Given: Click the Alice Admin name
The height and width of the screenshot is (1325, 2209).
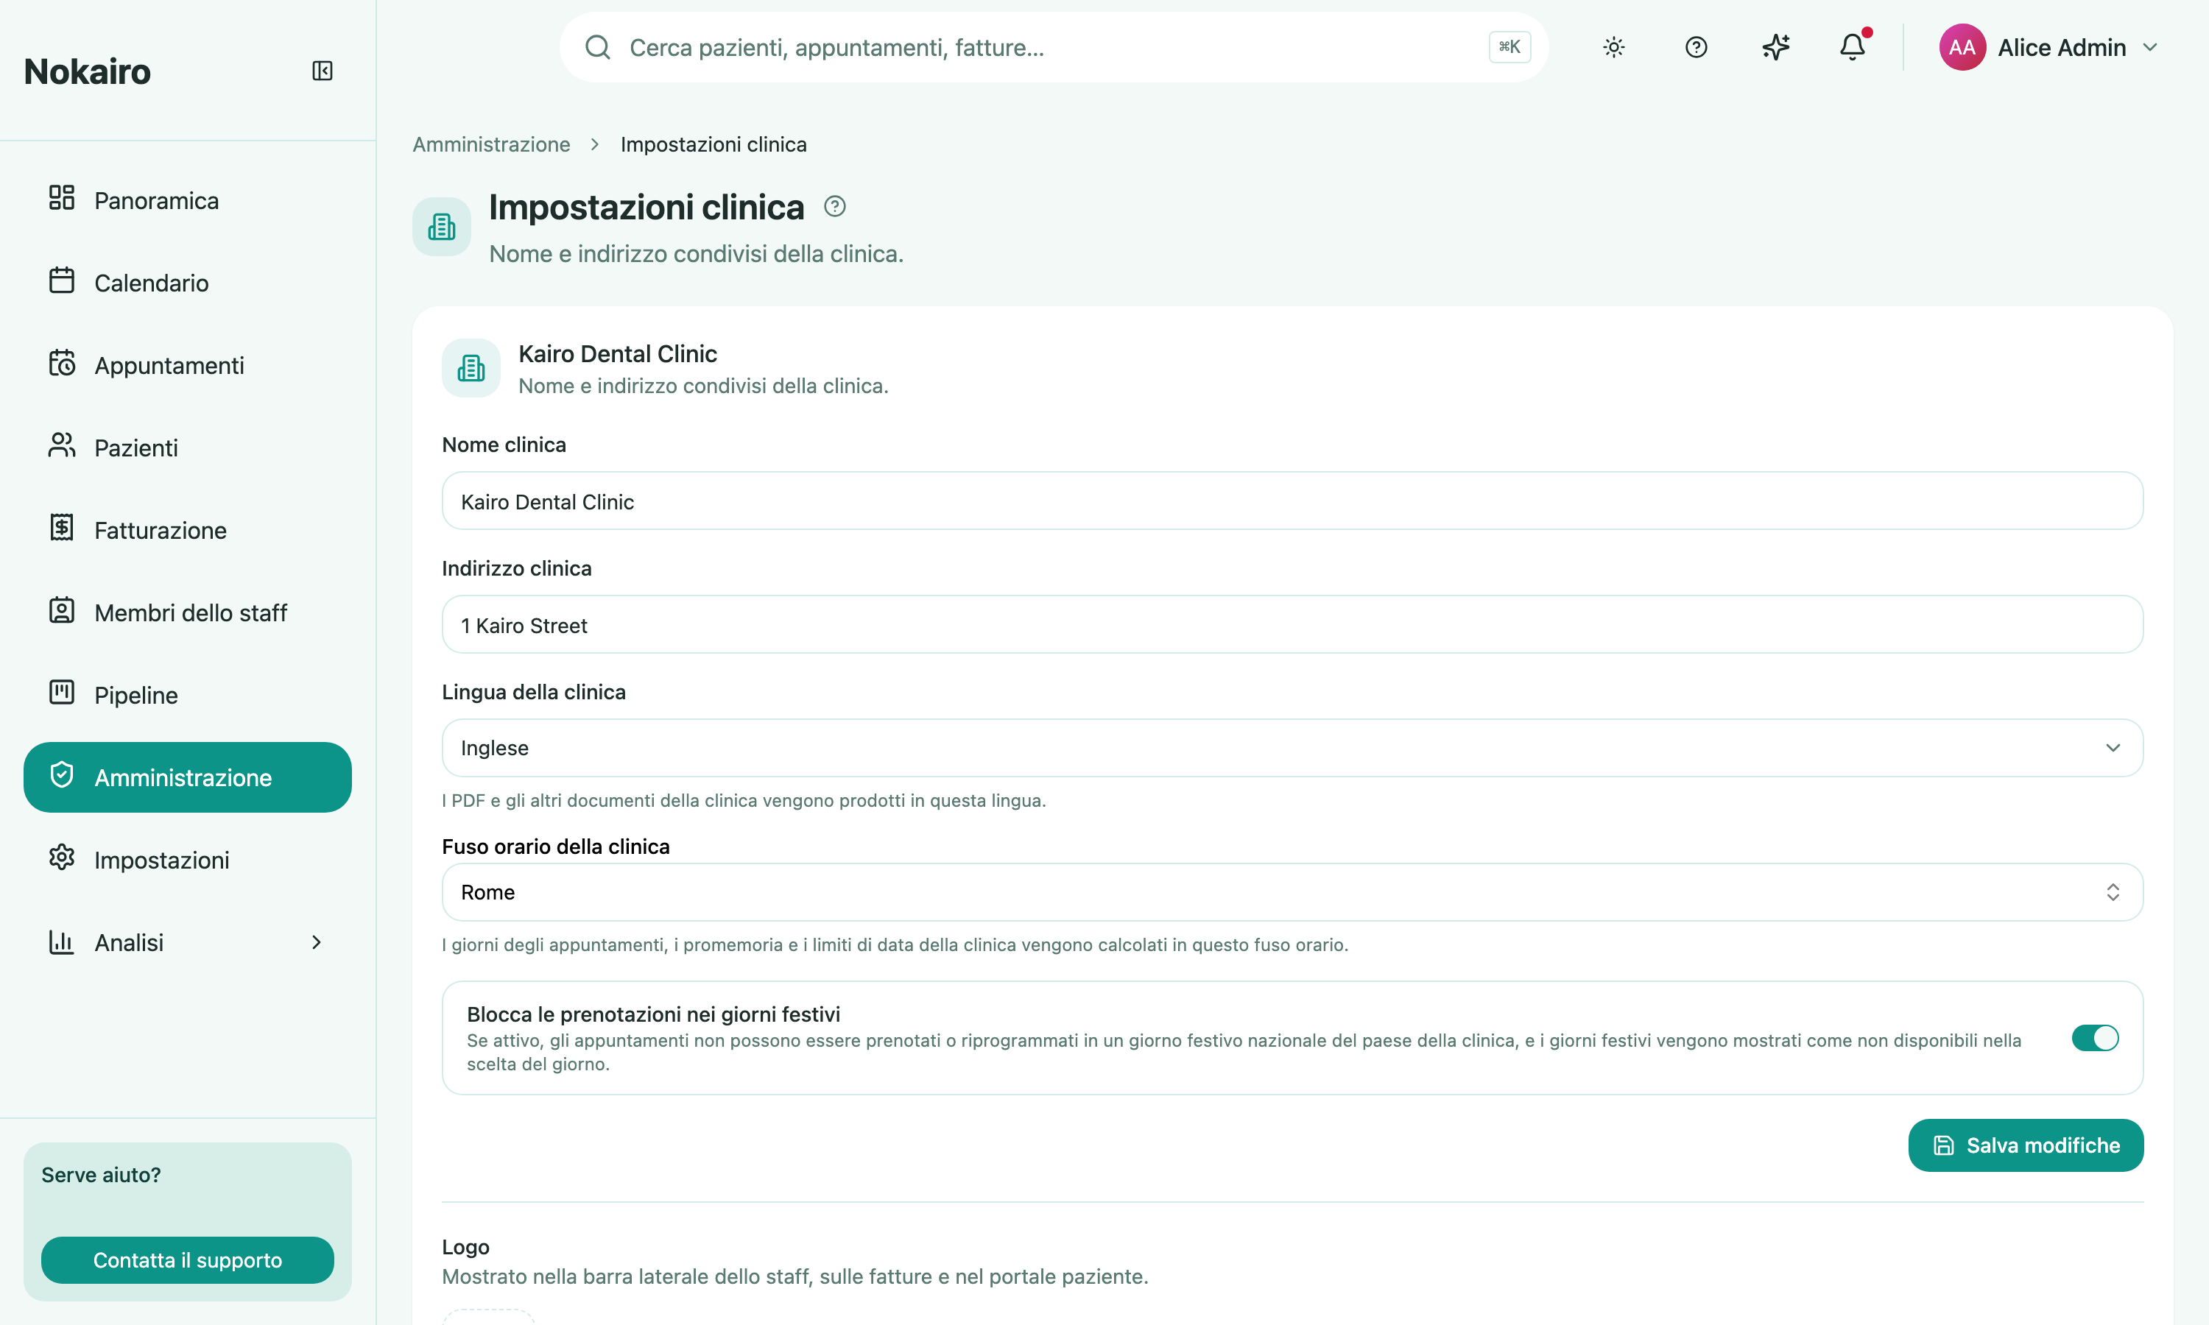Looking at the screenshot, I should (2062, 47).
